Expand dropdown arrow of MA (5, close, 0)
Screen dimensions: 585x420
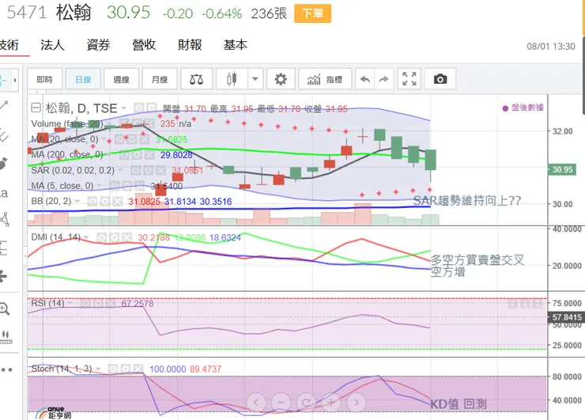(100, 186)
